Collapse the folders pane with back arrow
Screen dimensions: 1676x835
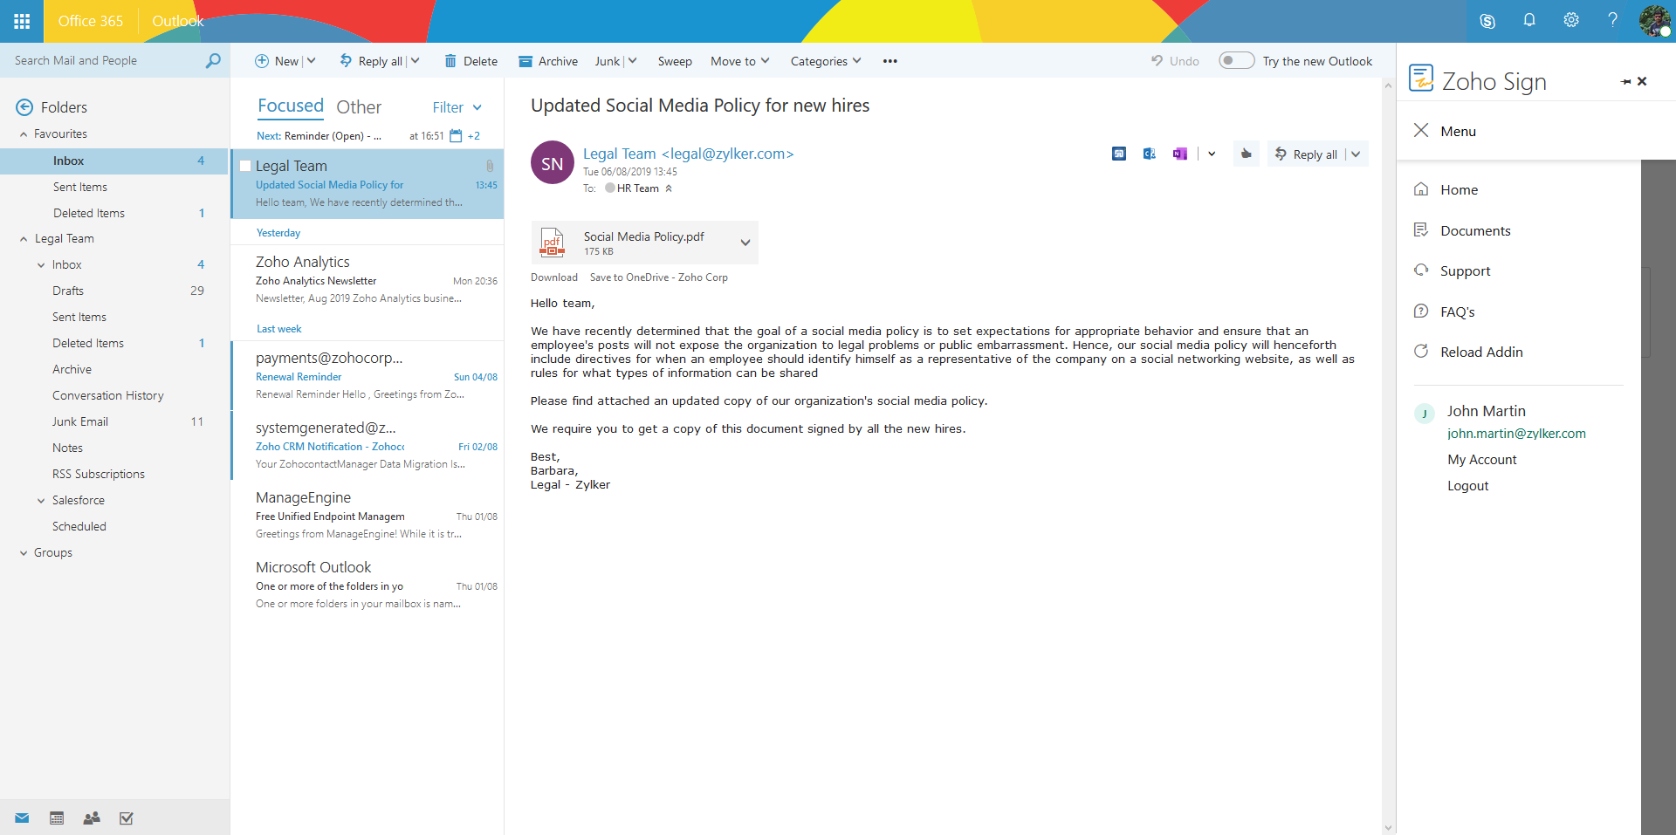pos(24,107)
